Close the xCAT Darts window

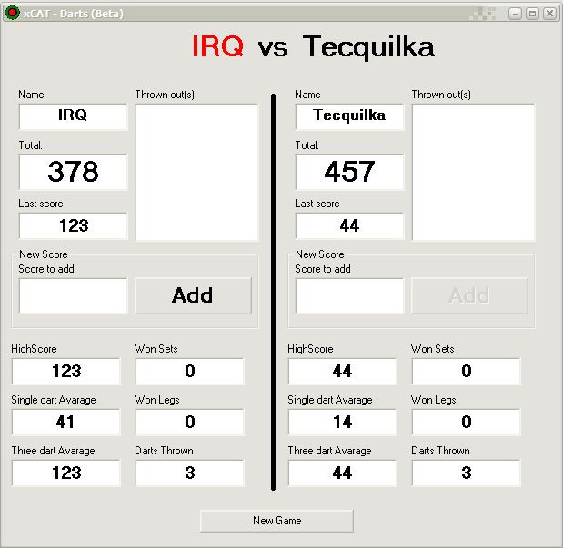point(549,14)
